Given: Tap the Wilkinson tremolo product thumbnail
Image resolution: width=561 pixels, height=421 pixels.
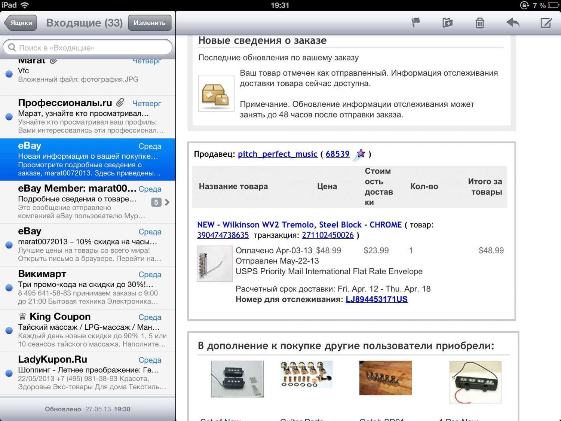Looking at the screenshot, I should click(x=215, y=263).
